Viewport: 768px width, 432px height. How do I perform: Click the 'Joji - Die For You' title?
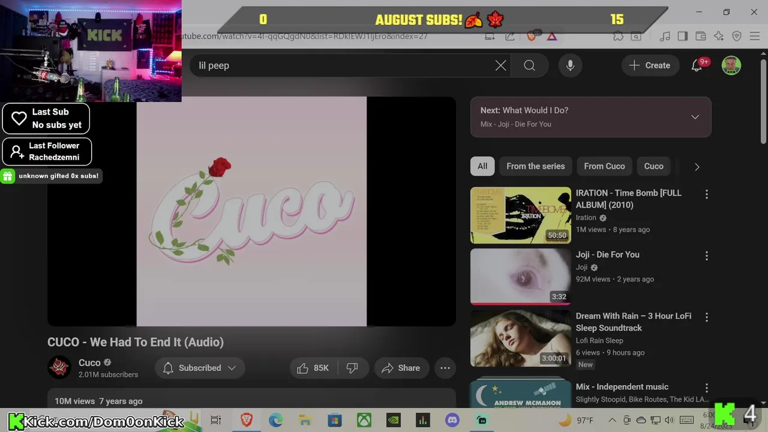608,254
